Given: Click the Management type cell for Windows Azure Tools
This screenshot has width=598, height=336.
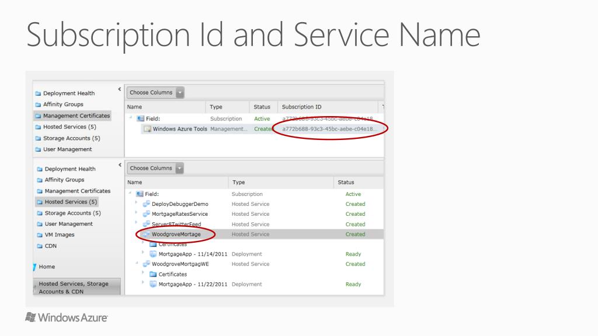Looking at the screenshot, I should 229,129.
